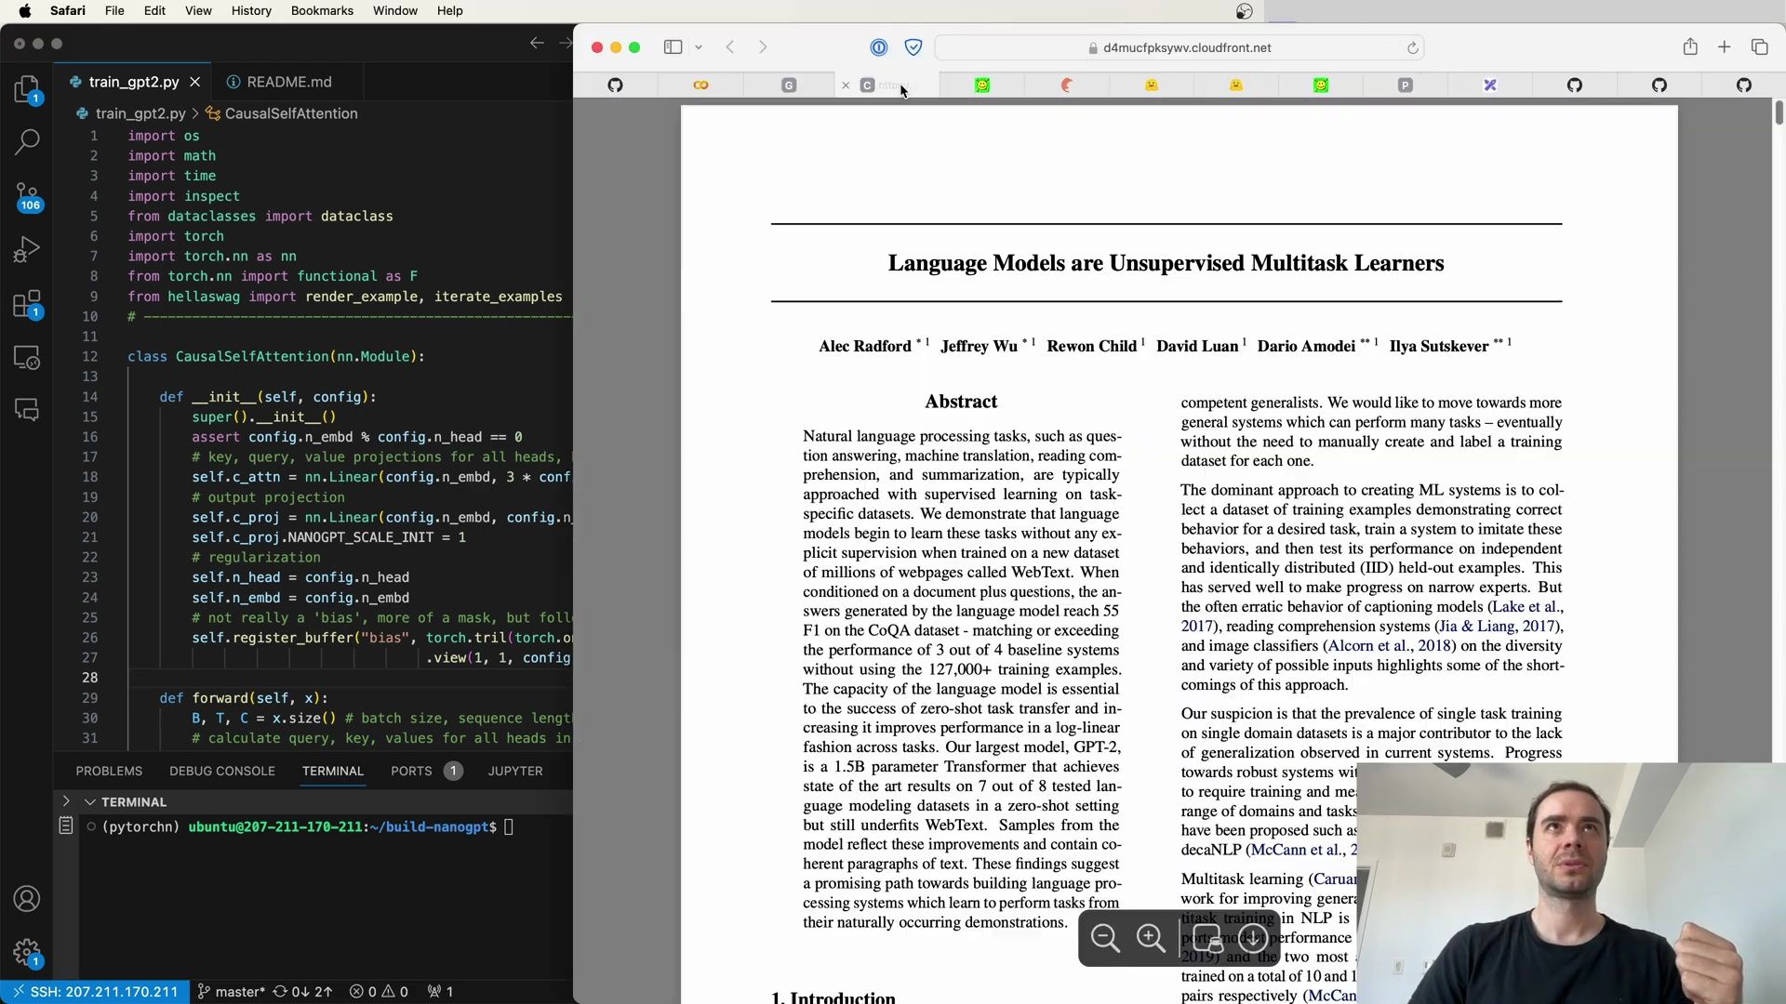Viewport: 1786px width, 1004px height.
Task: Click the shield/privacy icon in address bar
Action: pos(913,46)
